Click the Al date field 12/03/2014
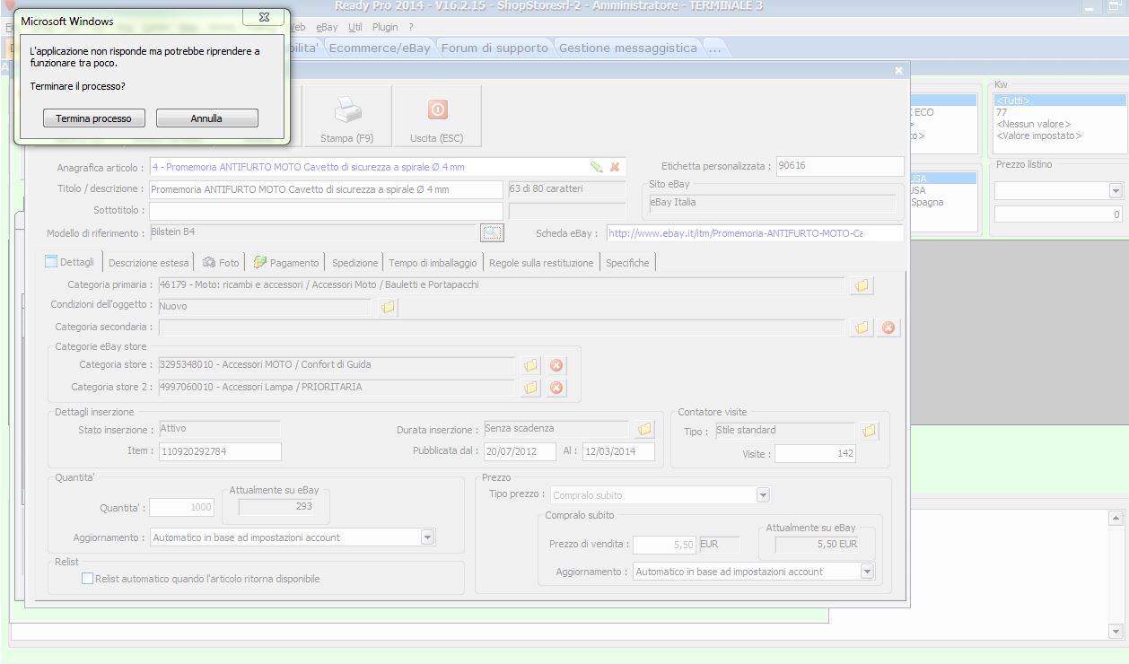1129x664 pixels. click(x=618, y=451)
